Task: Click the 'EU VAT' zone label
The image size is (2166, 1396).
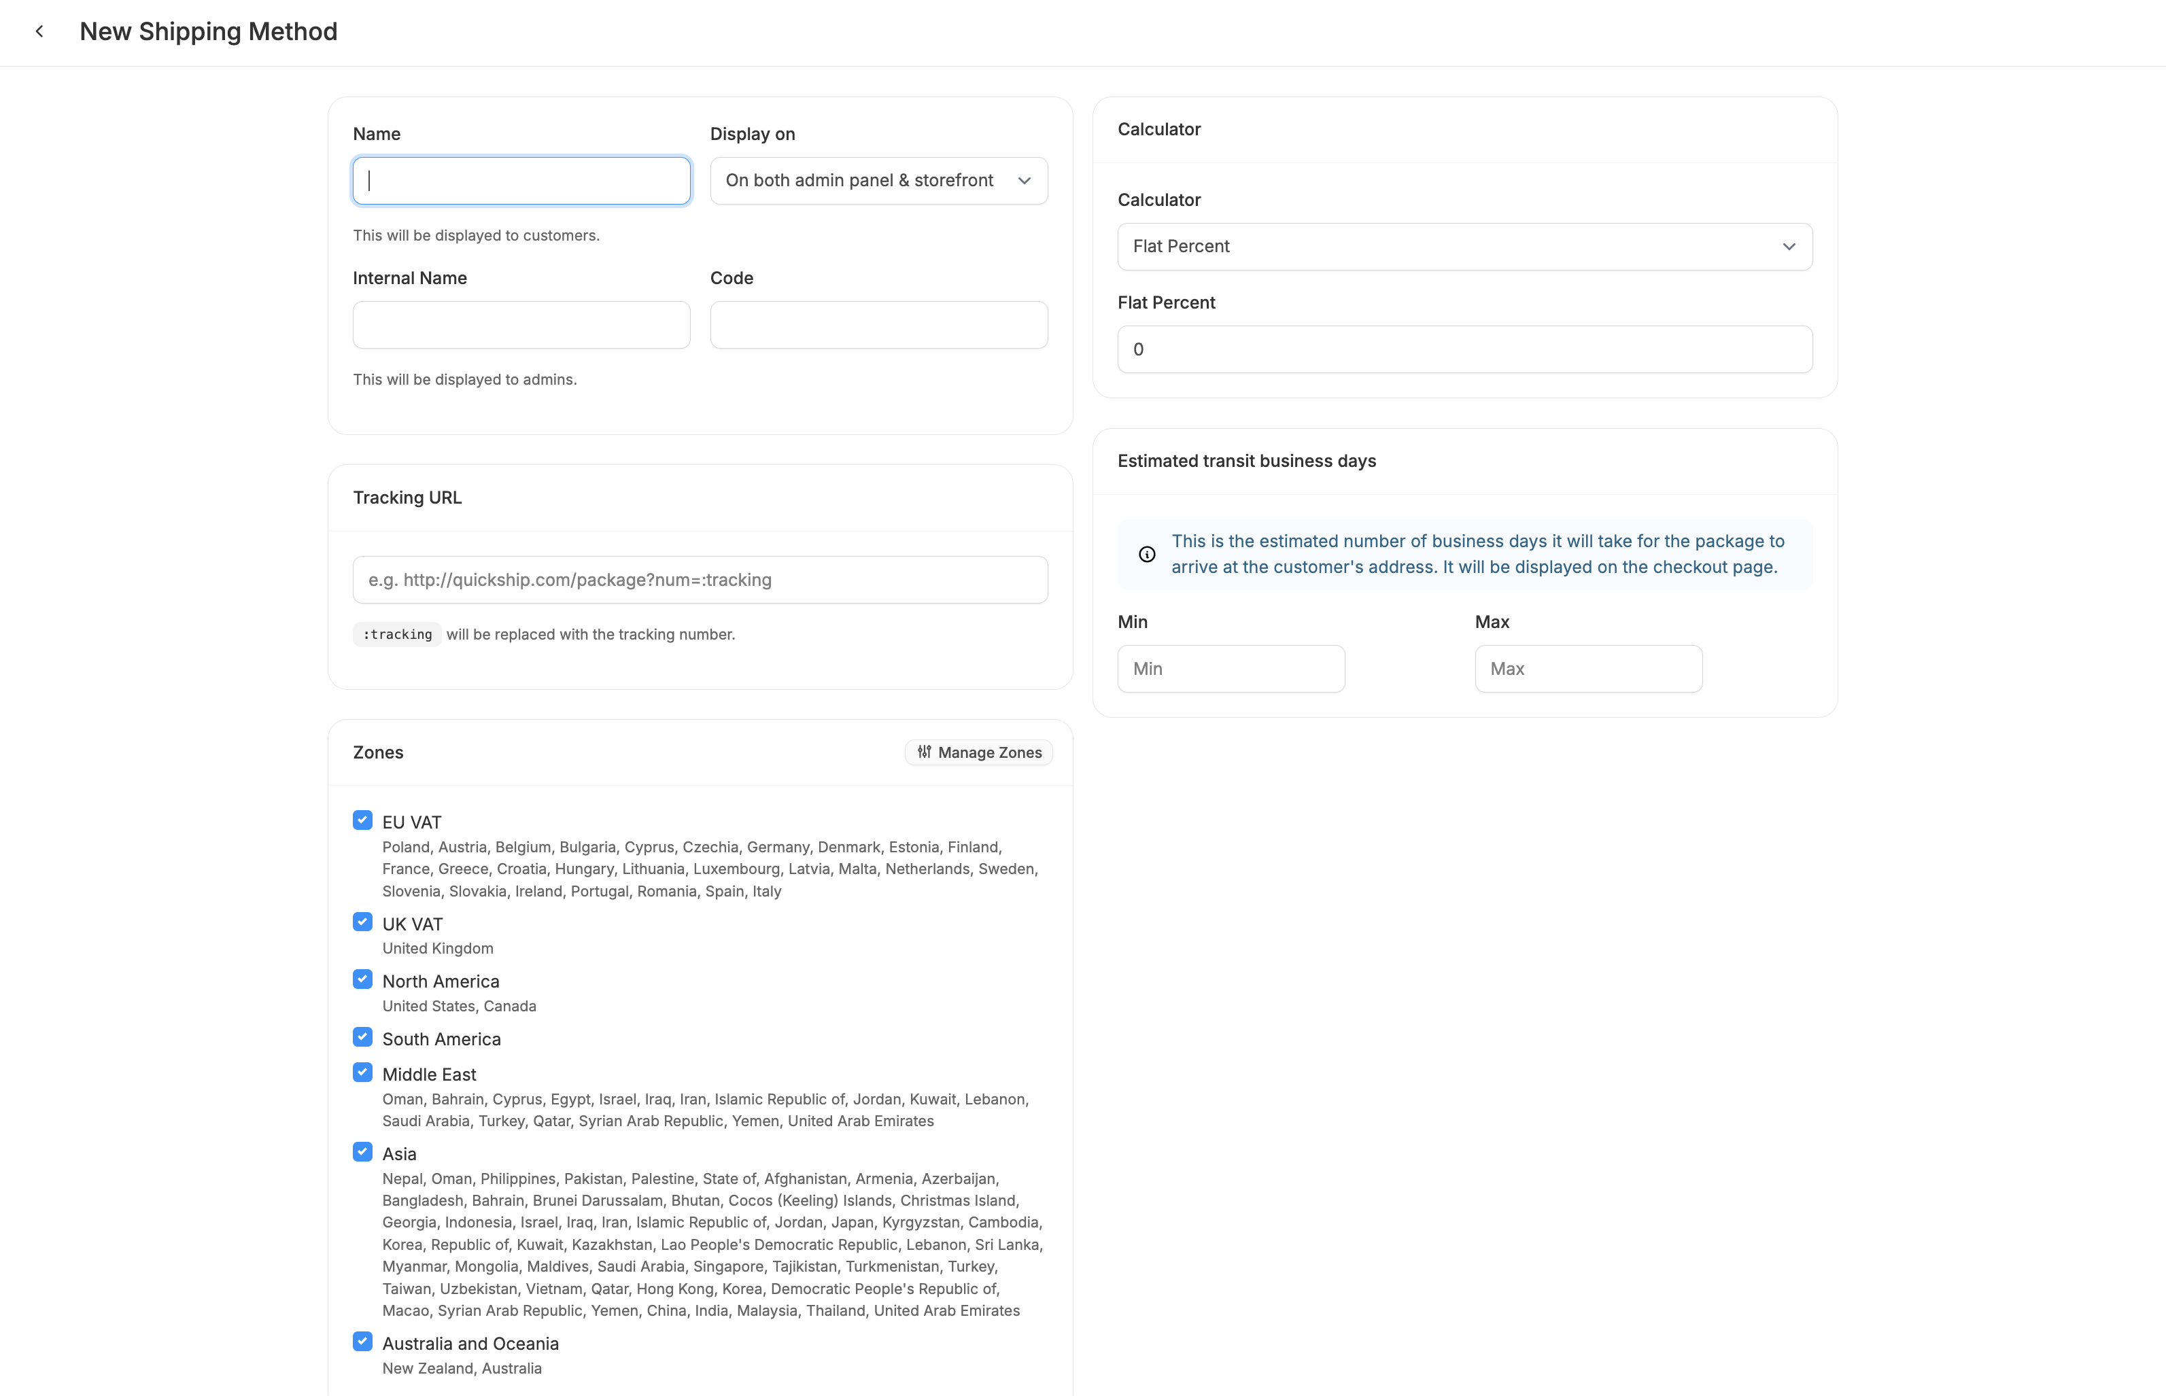Action: [411, 822]
